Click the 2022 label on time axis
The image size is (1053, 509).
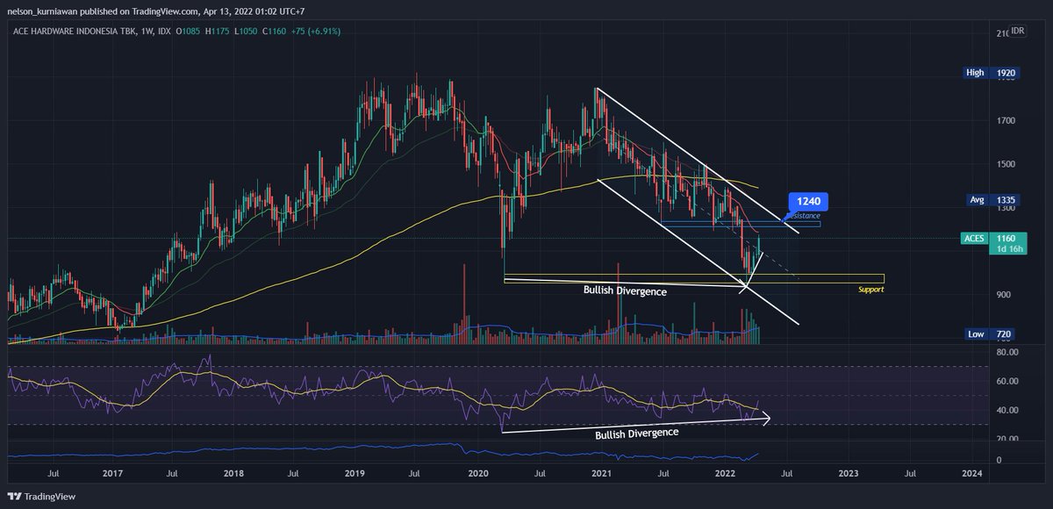click(x=725, y=473)
